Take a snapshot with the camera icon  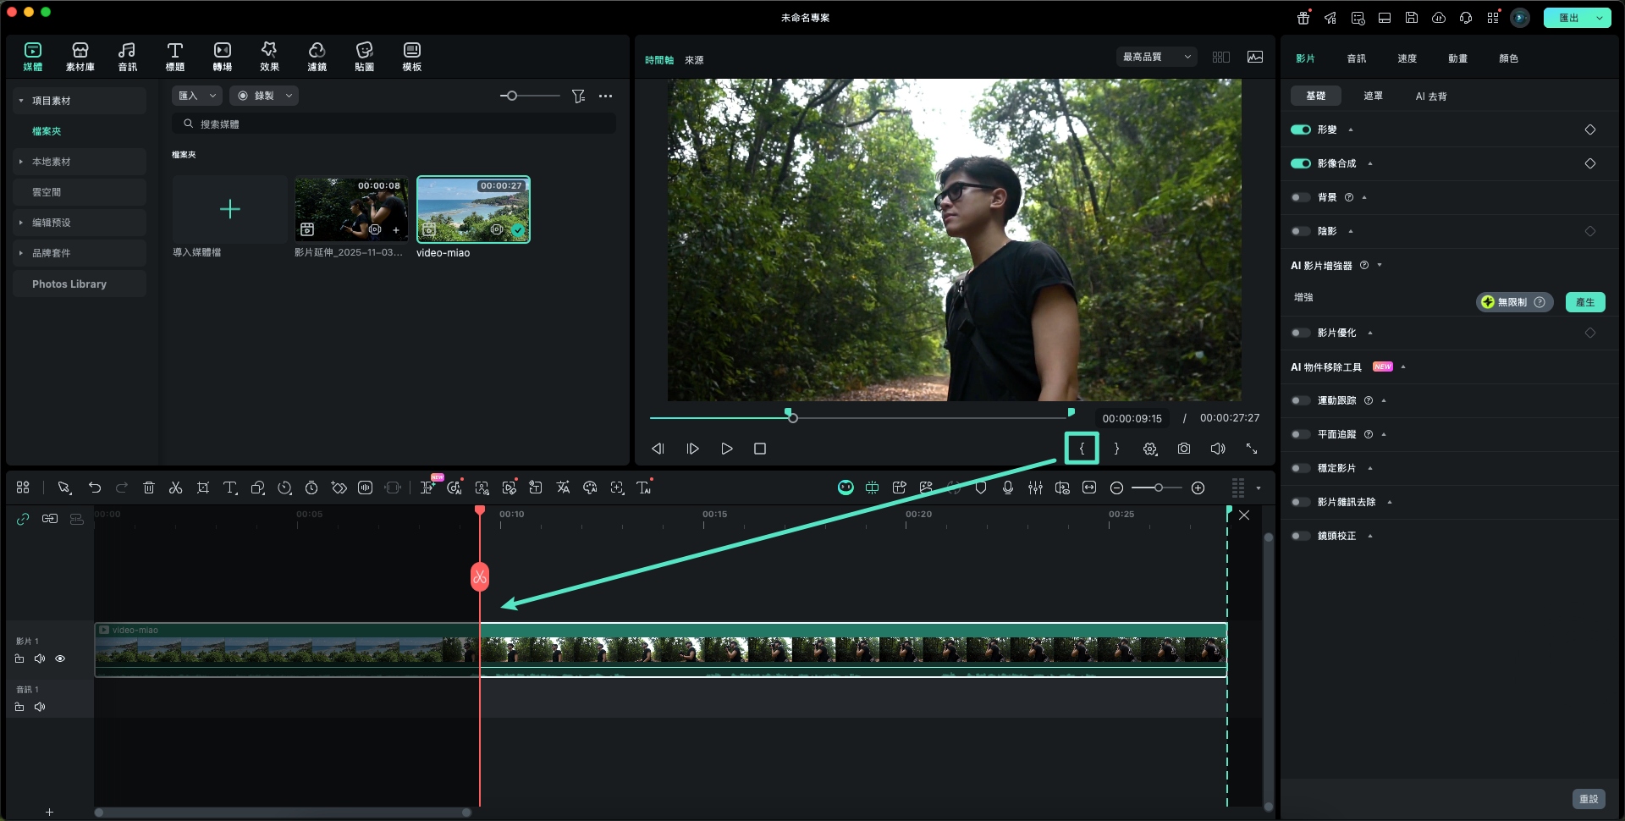pyautogui.click(x=1184, y=449)
